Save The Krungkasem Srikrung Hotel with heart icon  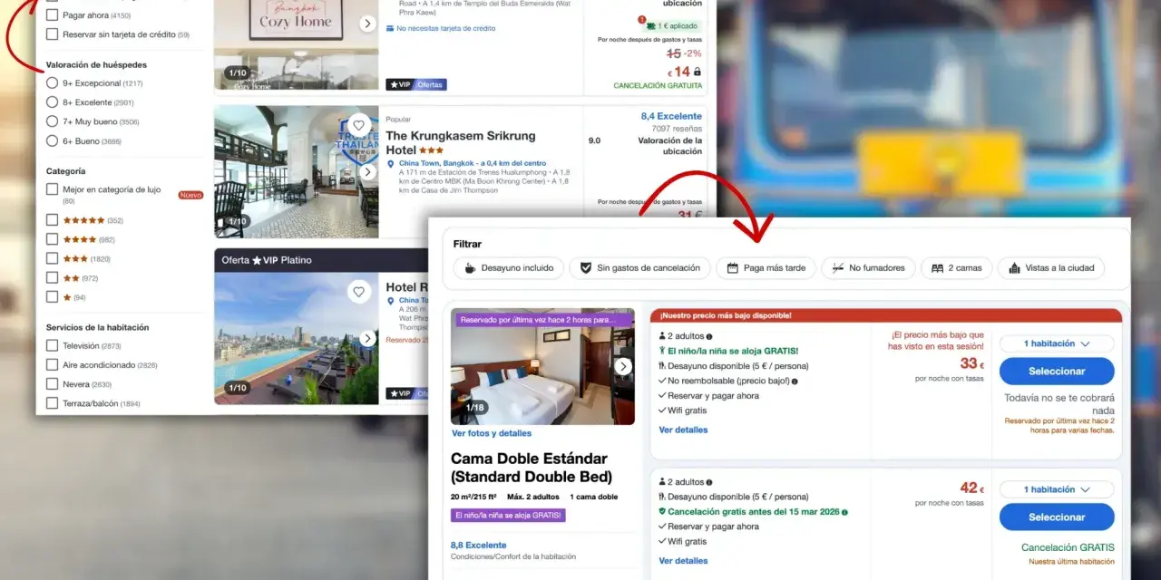[x=359, y=125]
